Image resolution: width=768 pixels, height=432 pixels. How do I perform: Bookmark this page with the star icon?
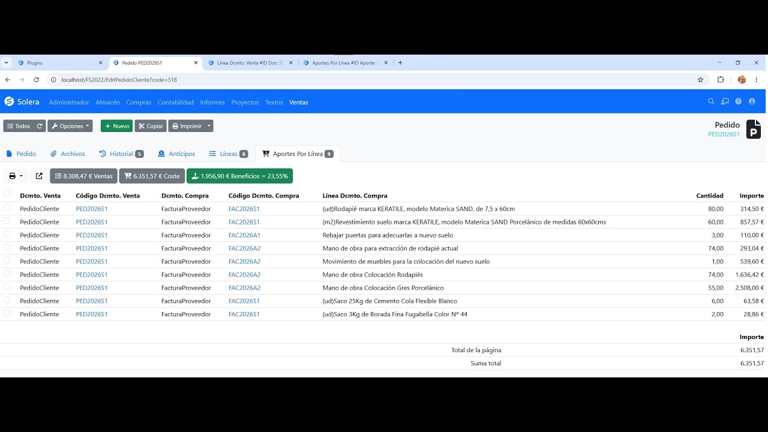click(x=700, y=80)
